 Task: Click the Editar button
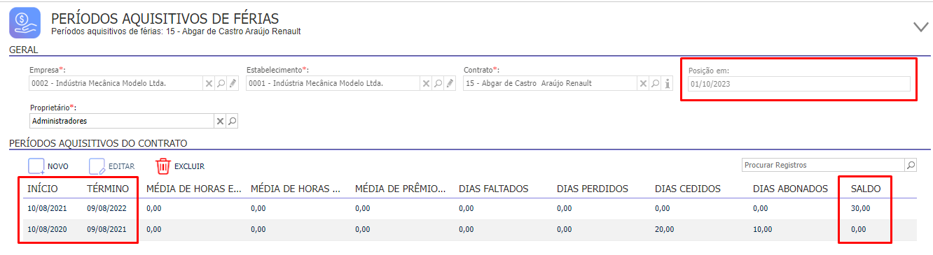coord(111,166)
